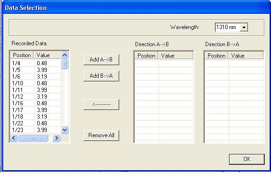
Task: Click Position header in Direction A-->B table
Action: (146, 56)
